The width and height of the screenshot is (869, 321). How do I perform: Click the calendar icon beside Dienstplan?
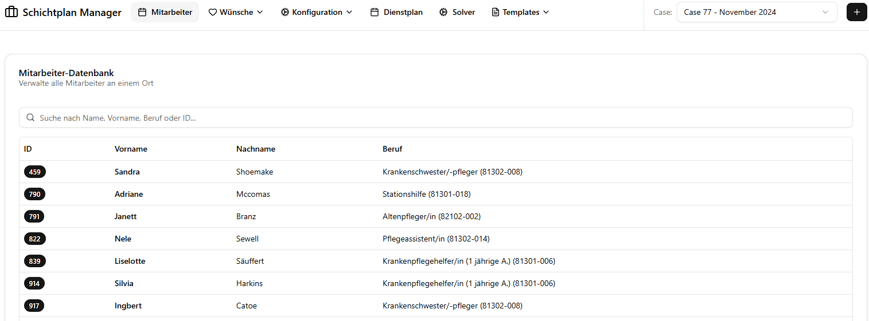[375, 12]
